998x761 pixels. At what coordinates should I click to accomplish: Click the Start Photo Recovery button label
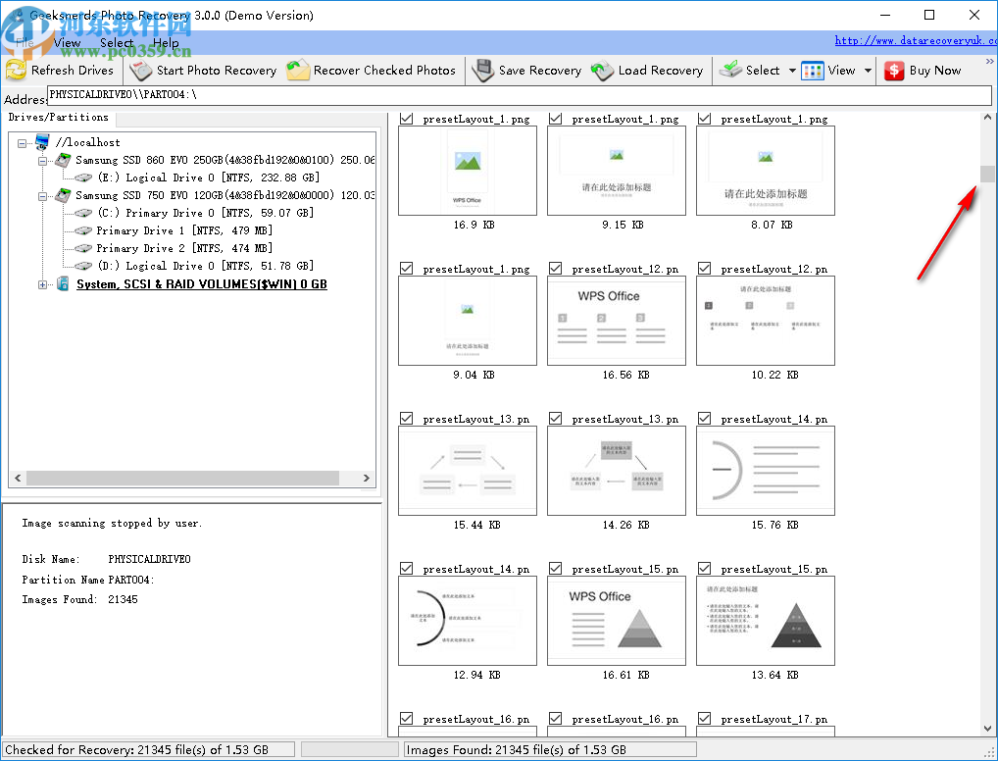pyautogui.click(x=217, y=70)
